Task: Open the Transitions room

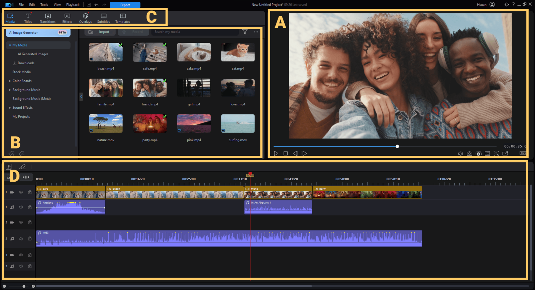Action: (x=48, y=18)
